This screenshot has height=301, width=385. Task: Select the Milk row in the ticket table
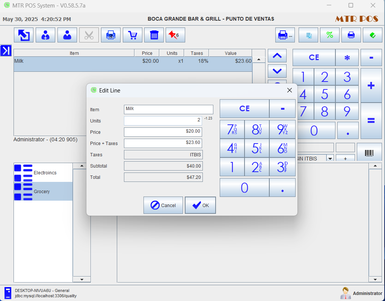pyautogui.click(x=133, y=64)
